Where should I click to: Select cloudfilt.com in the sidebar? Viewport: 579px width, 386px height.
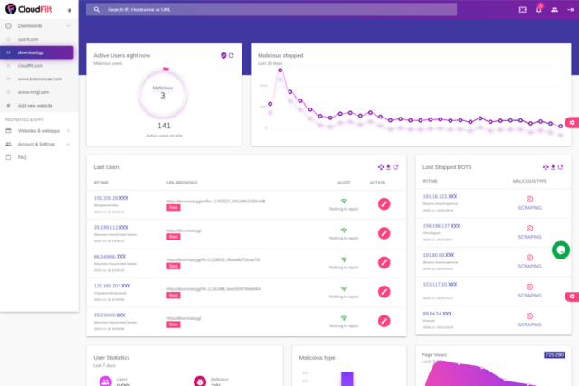click(33, 65)
